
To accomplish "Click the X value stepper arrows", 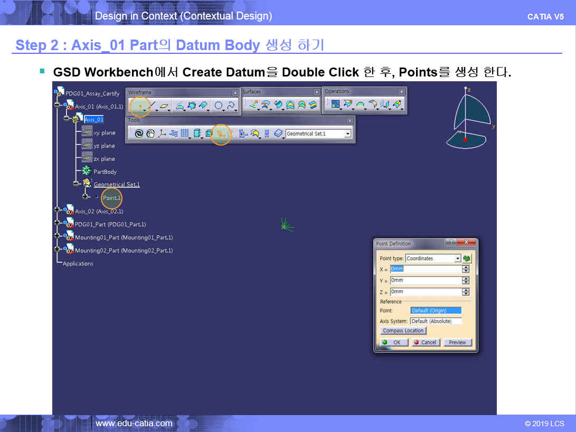I will coord(465,269).
